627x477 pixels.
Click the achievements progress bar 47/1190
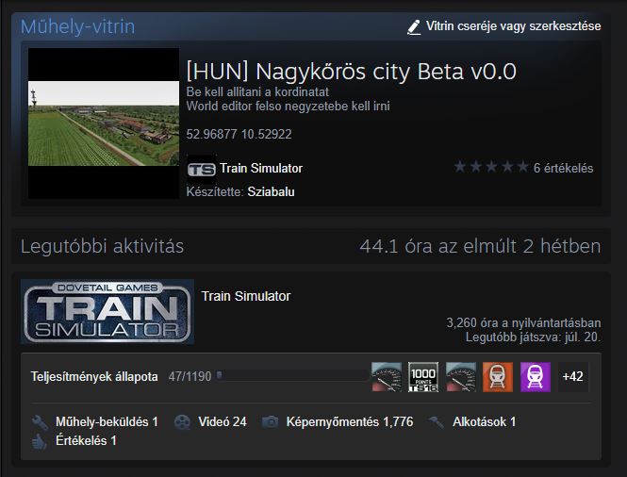click(x=292, y=376)
